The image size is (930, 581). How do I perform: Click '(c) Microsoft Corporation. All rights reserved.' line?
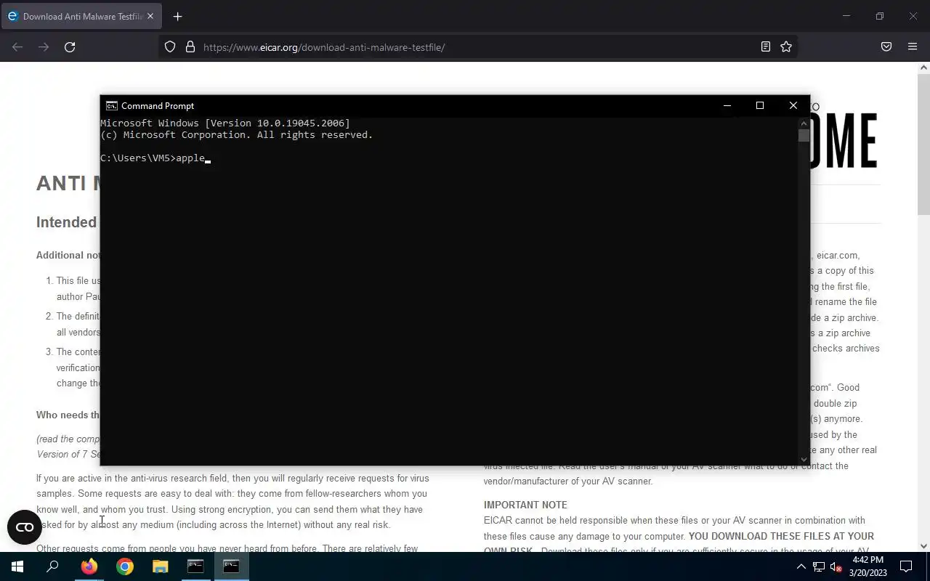click(237, 135)
